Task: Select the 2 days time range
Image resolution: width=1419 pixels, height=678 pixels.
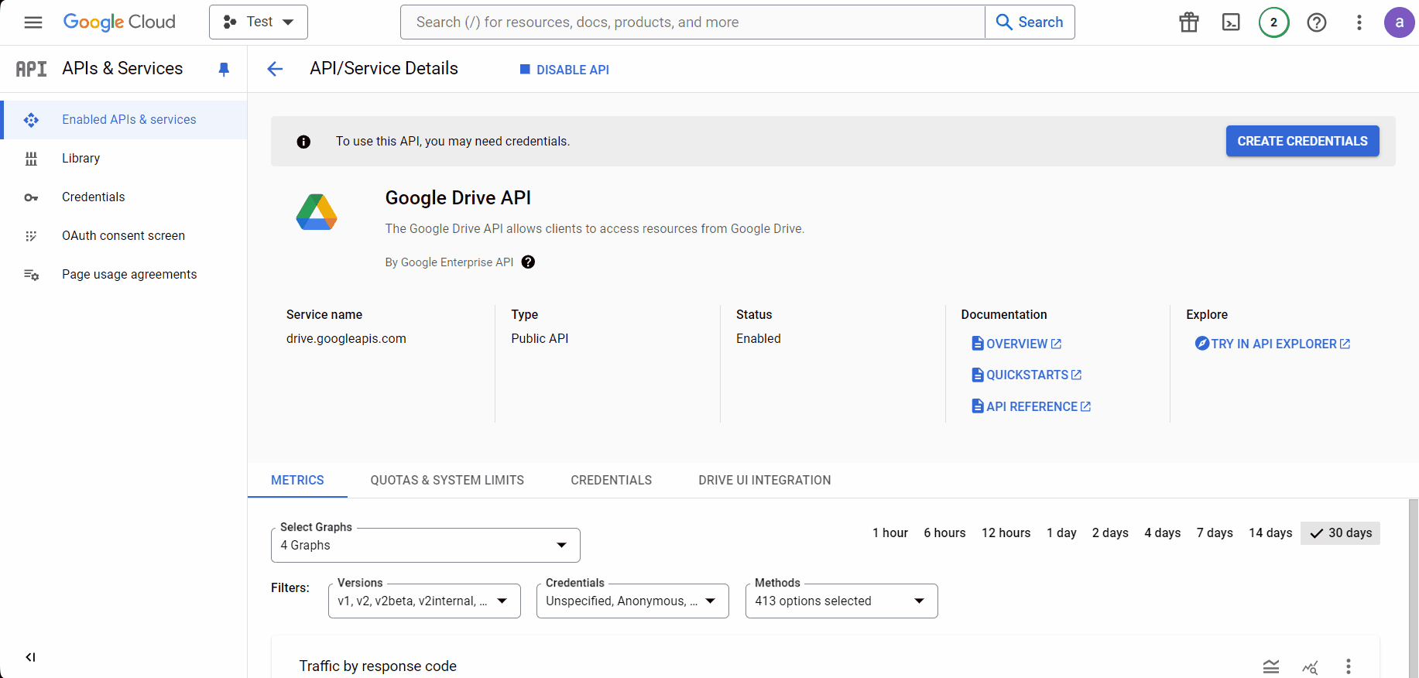Action: click(1110, 532)
